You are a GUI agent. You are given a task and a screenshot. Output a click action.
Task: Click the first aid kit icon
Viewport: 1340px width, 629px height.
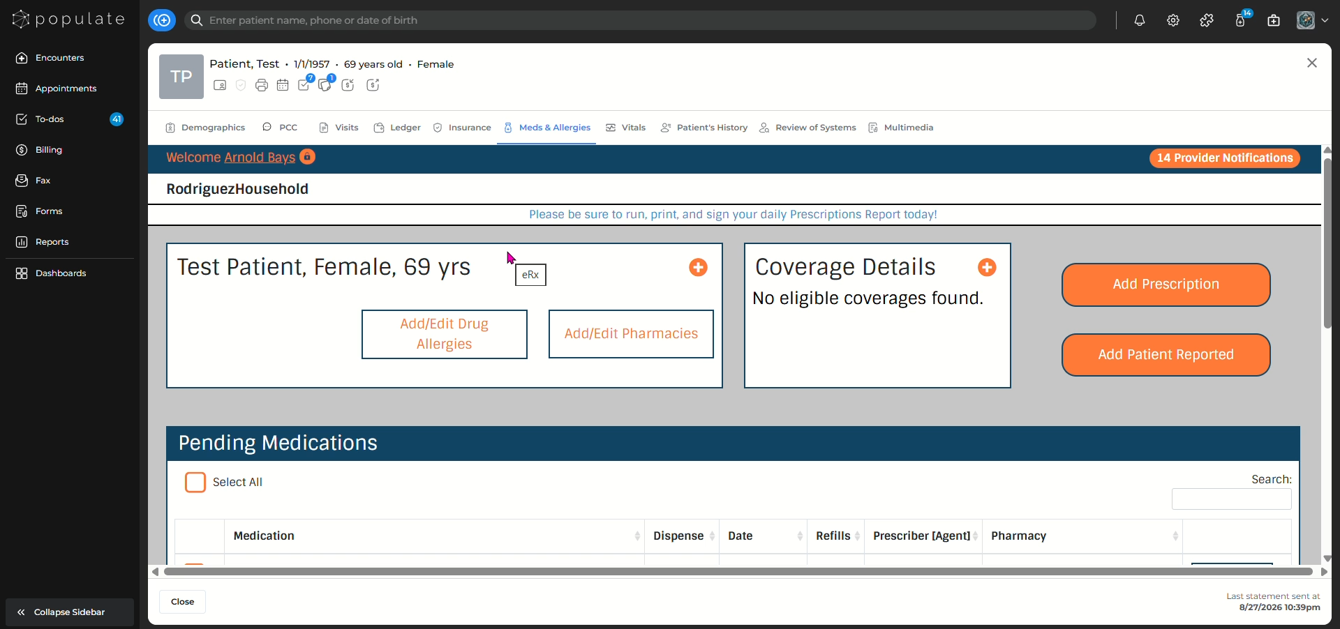1274,20
